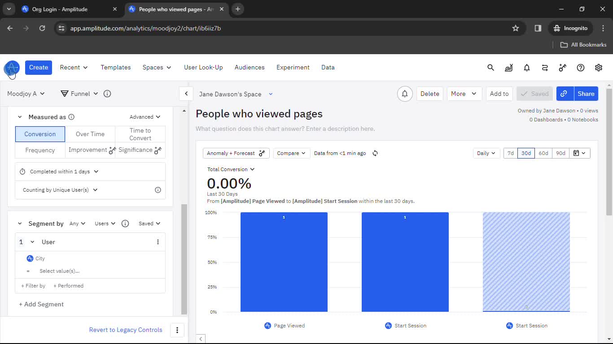Switch date range to 60d
The width and height of the screenshot is (613, 344).
coord(543,153)
